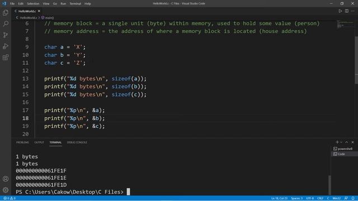Open the Selection menu
The height and width of the screenshot is (201, 358).
coord(33,3)
